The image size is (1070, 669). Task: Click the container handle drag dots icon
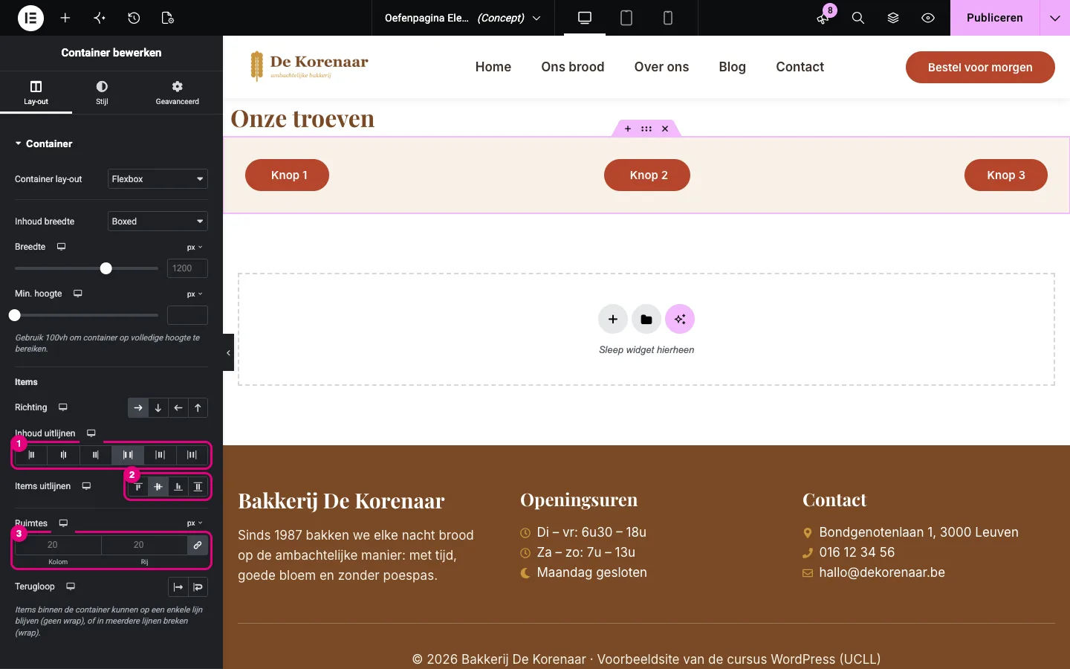click(646, 129)
